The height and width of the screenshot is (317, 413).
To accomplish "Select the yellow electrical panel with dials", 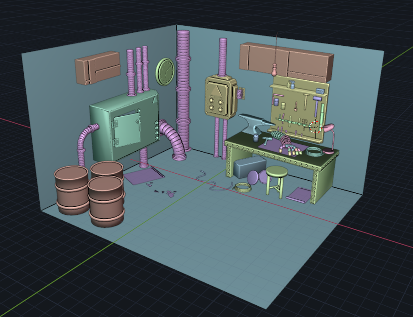I will (220, 97).
